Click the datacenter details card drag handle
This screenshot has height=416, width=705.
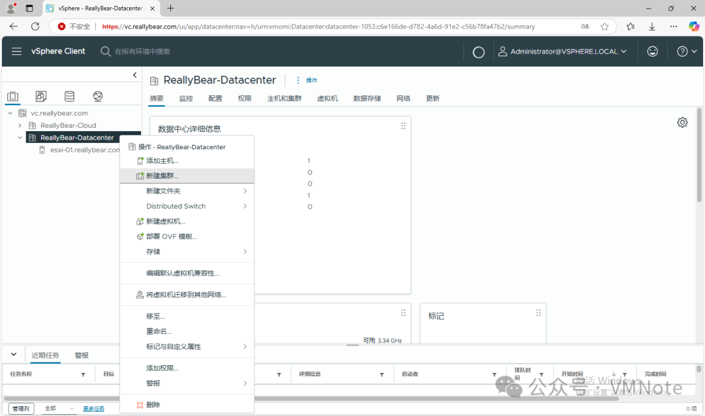pos(403,126)
